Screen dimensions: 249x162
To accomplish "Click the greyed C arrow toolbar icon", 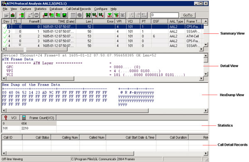I will click(131, 15).
